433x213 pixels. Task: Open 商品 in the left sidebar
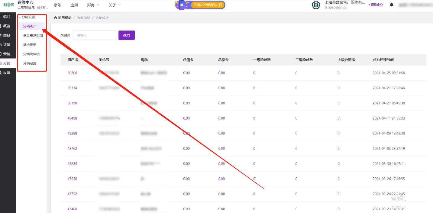tap(6, 35)
